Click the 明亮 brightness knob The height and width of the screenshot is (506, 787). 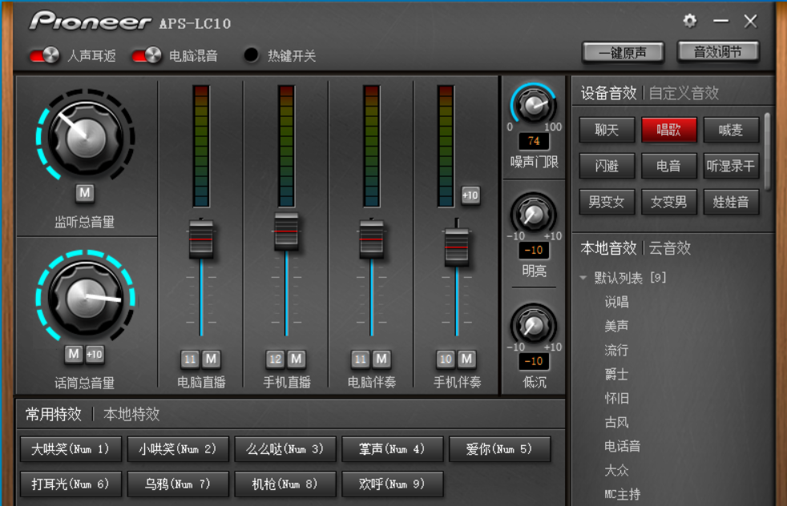[534, 215]
